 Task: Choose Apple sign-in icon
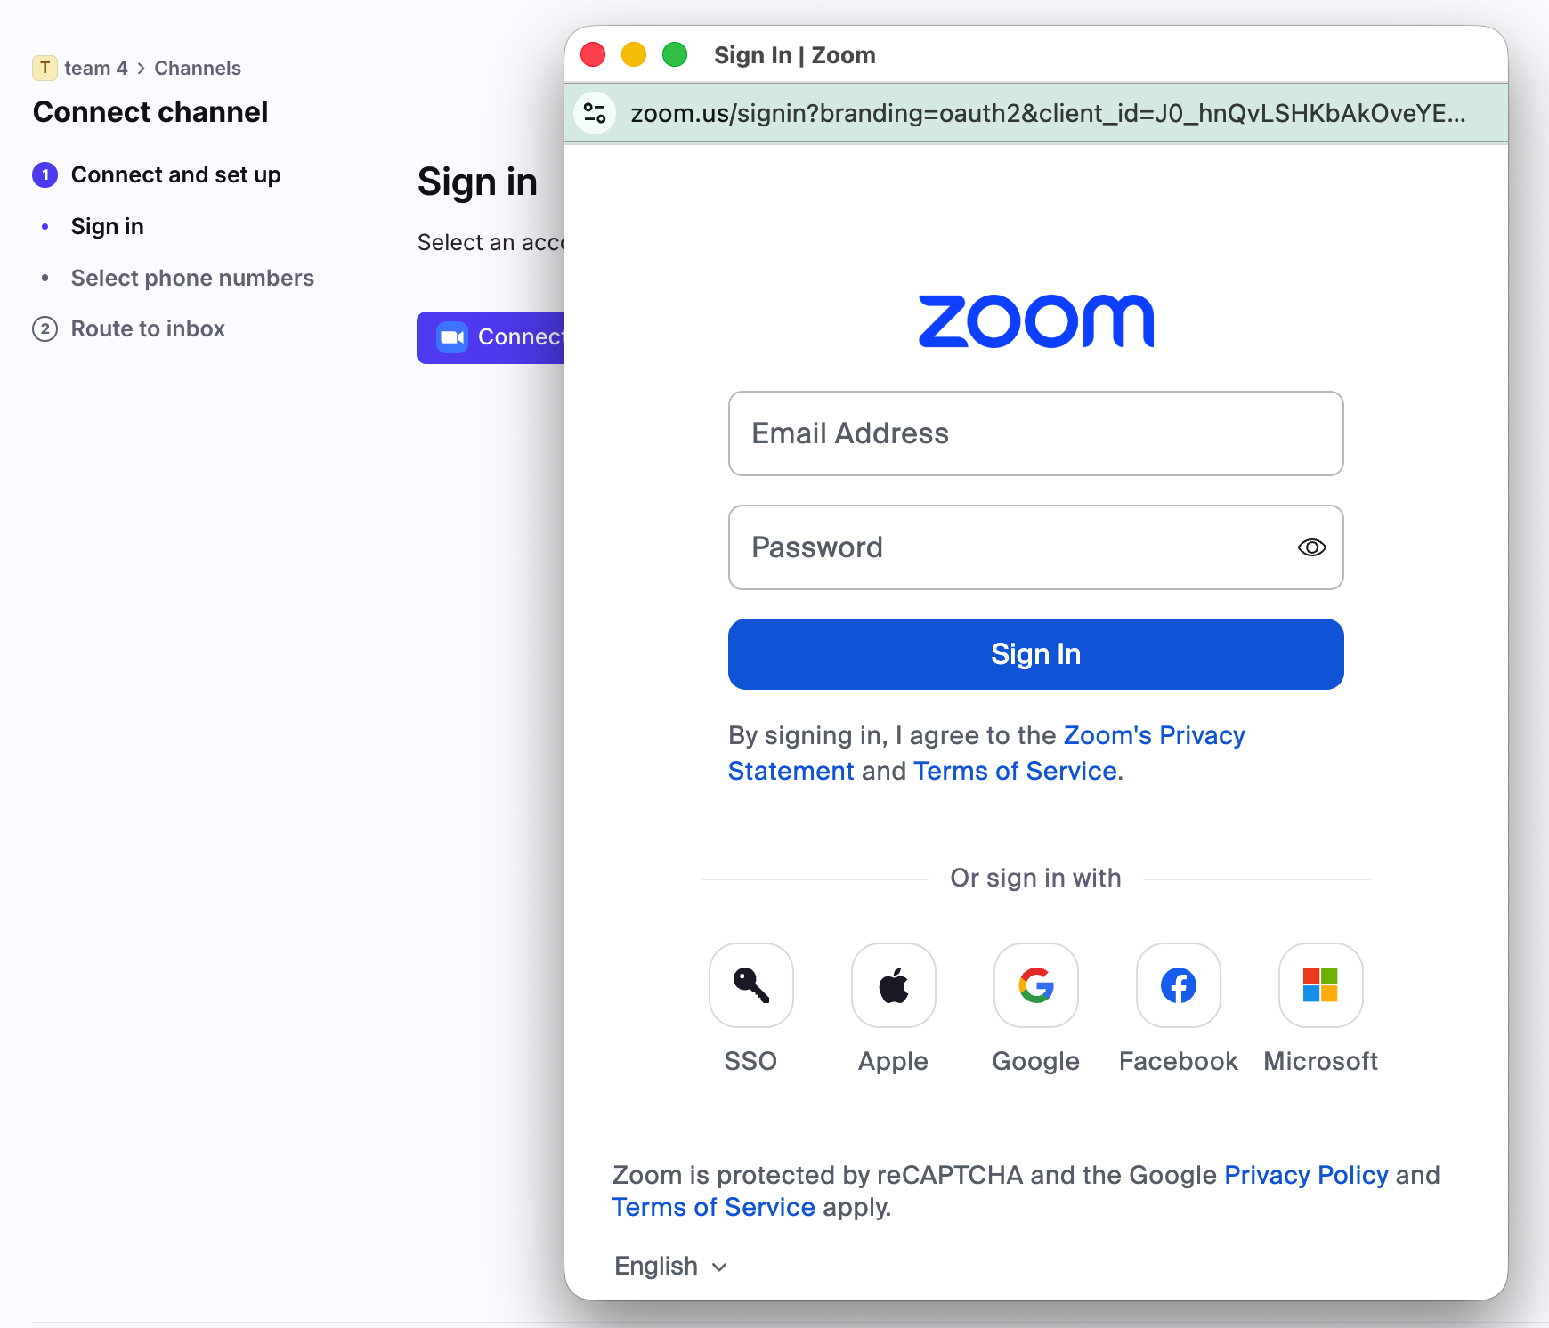[893, 985]
